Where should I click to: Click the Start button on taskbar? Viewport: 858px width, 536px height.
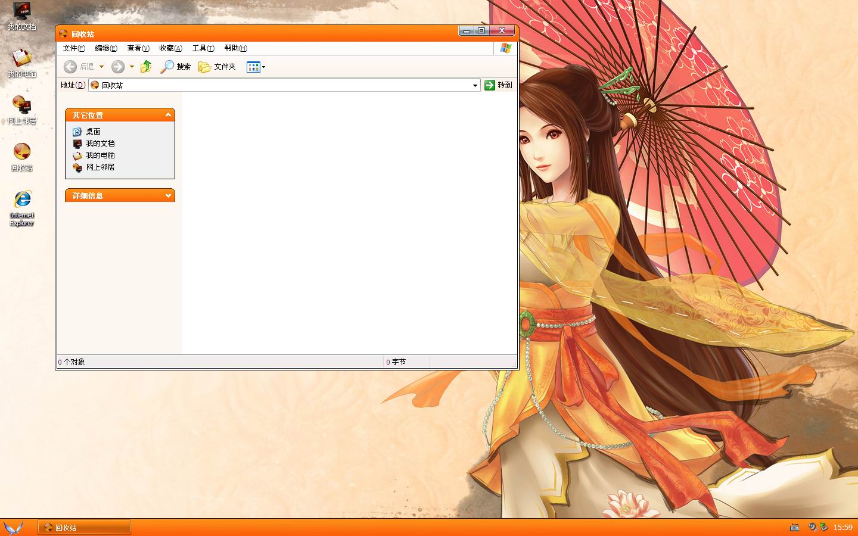[x=13, y=528]
